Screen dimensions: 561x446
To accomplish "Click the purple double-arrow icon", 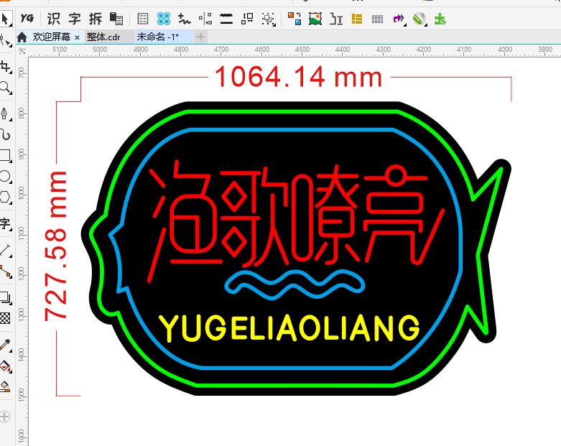I will click(x=399, y=19).
